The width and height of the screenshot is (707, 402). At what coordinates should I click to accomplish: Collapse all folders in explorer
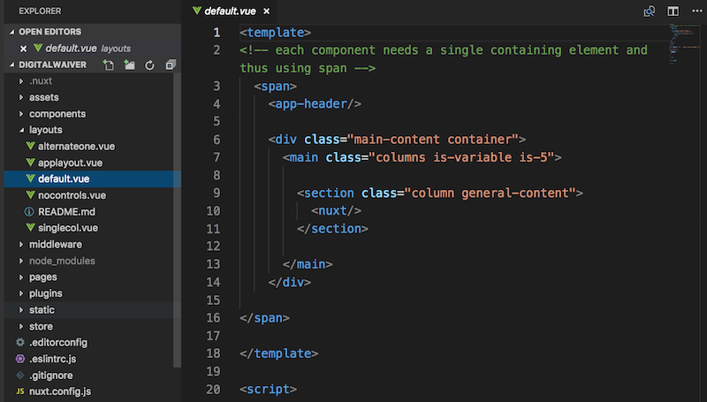[171, 65]
